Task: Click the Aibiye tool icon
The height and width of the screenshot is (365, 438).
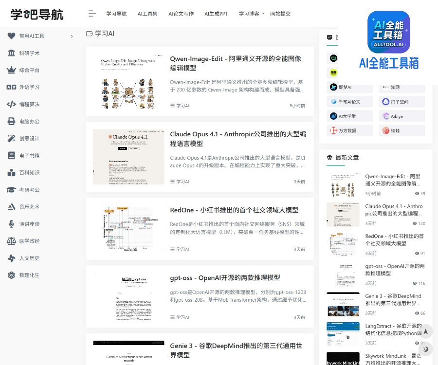Action: pos(386,116)
